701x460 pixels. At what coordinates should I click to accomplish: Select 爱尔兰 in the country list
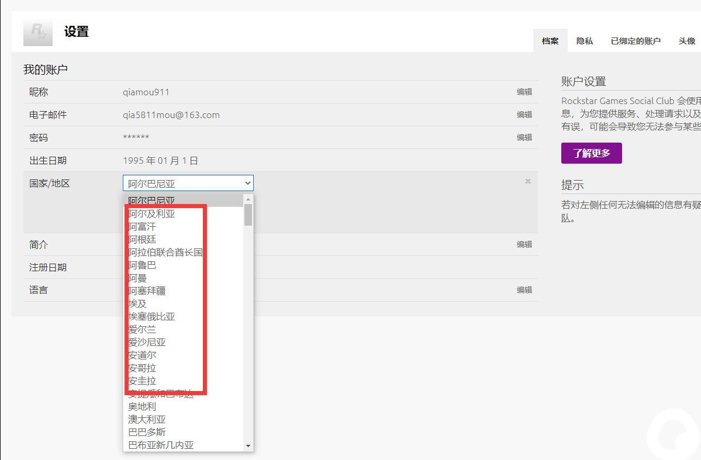[184, 330]
